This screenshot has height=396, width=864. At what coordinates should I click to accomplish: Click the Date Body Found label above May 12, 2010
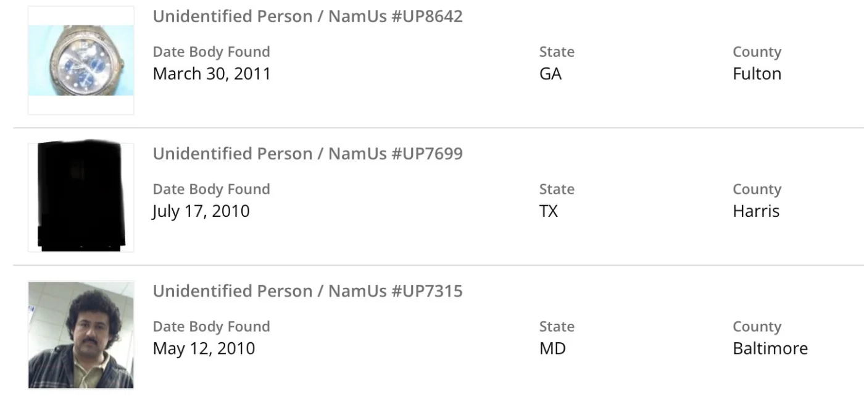click(x=211, y=326)
